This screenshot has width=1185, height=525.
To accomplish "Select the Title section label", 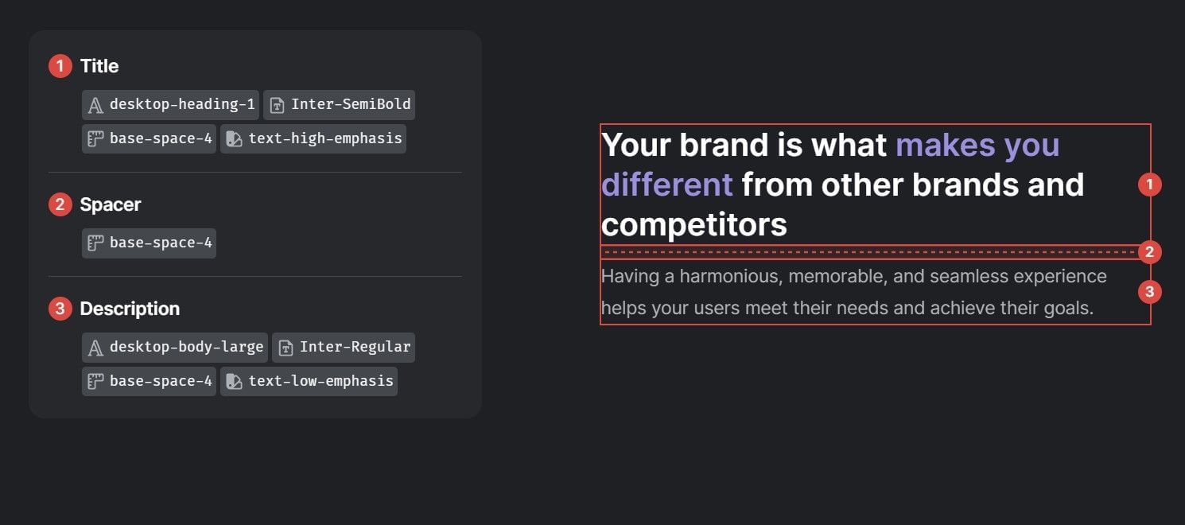I will point(99,66).
